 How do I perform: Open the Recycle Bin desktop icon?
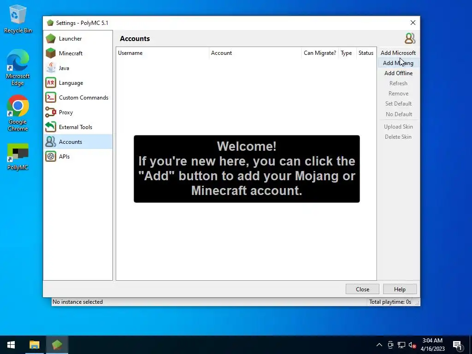[18, 18]
